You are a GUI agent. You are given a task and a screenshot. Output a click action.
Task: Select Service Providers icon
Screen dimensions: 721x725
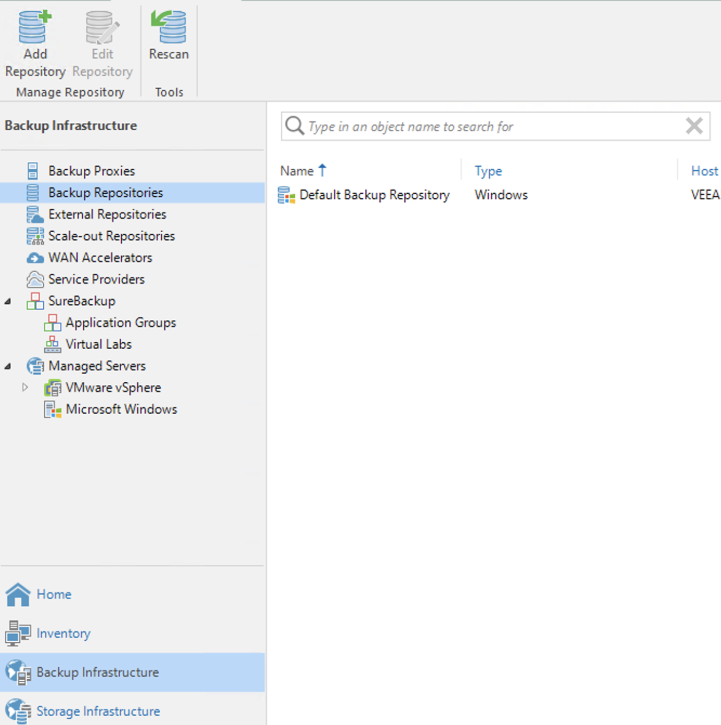(35, 279)
